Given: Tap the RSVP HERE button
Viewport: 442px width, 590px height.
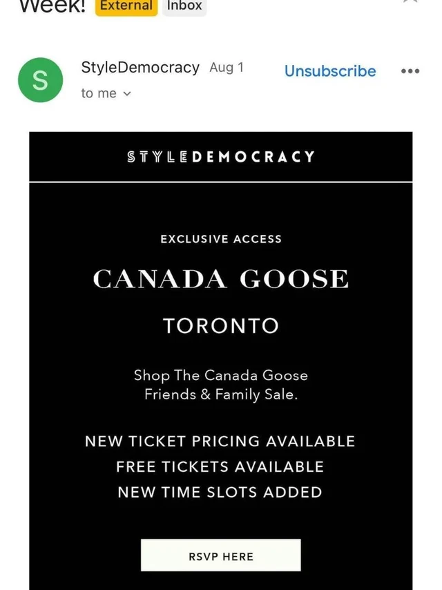Looking at the screenshot, I should pos(221,555).
